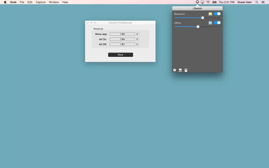Click the LSwitch bulb icon in menu bar
269x168 pixels.
197,2
